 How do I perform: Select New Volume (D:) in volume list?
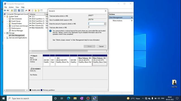pyautogui.click(x=37, y=26)
